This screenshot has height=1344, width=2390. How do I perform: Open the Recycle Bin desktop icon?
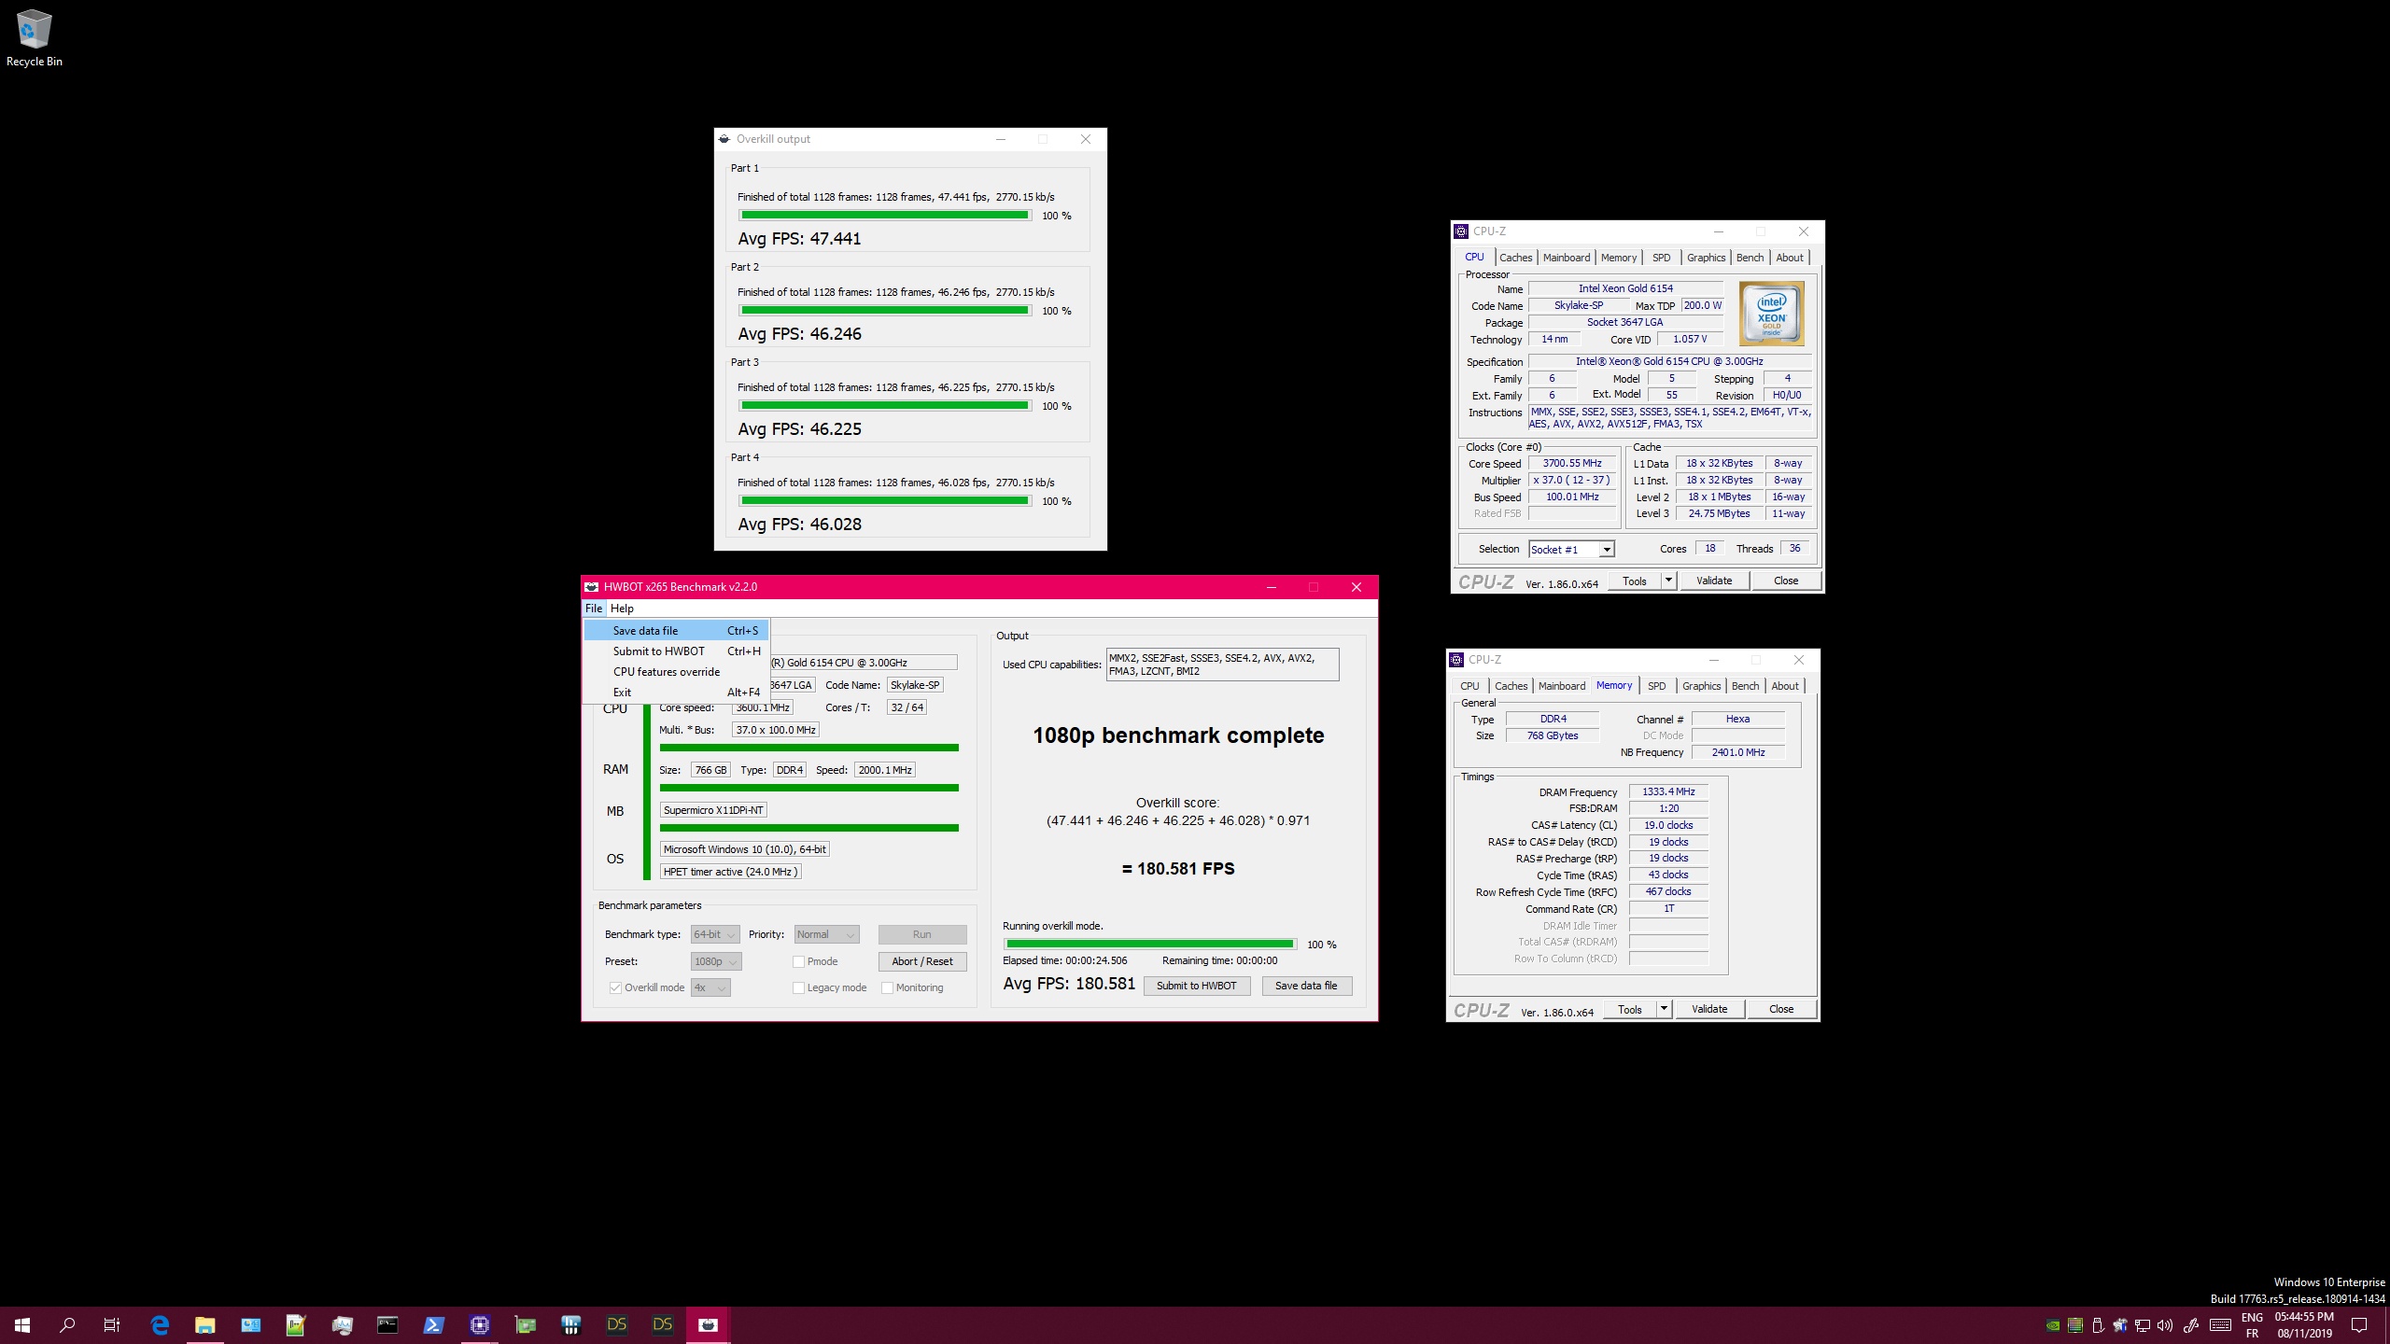click(x=34, y=38)
